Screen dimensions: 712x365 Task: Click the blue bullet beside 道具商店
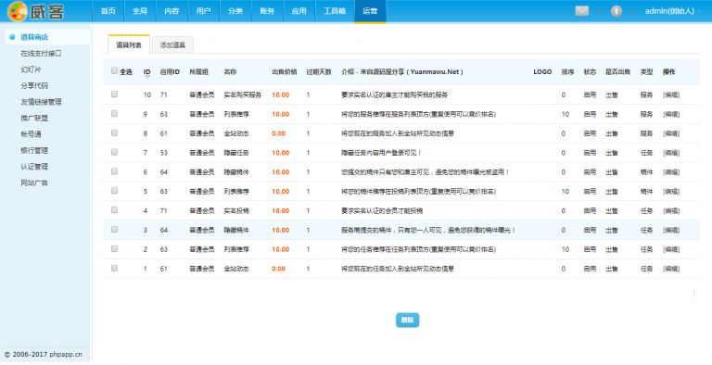click(x=12, y=37)
